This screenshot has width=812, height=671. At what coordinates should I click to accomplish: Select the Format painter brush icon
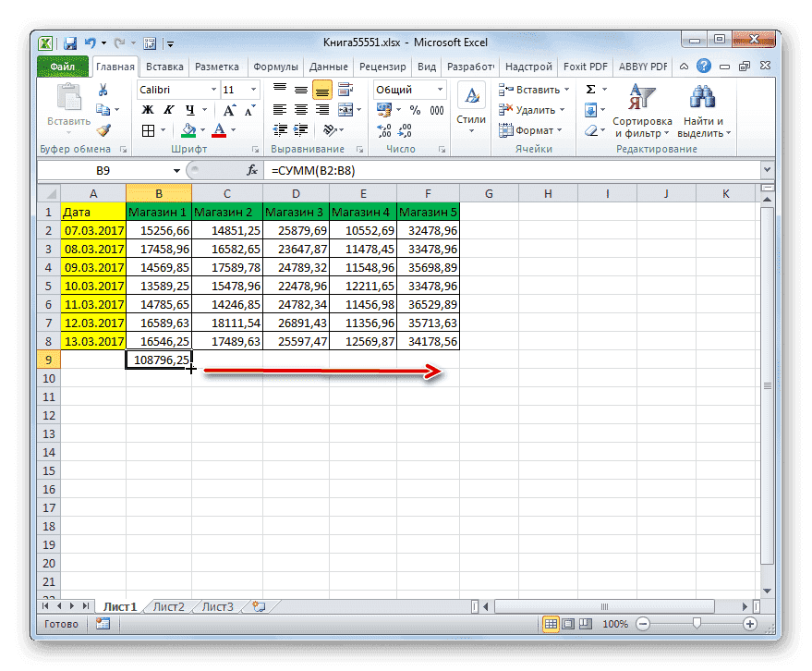pyautogui.click(x=103, y=130)
